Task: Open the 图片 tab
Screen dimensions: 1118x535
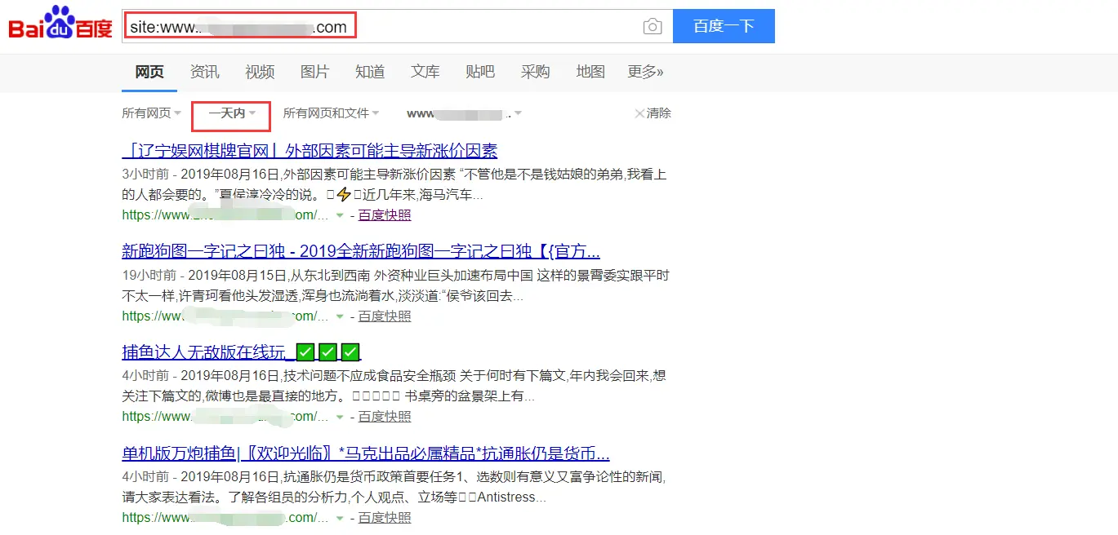Action: tap(315, 72)
